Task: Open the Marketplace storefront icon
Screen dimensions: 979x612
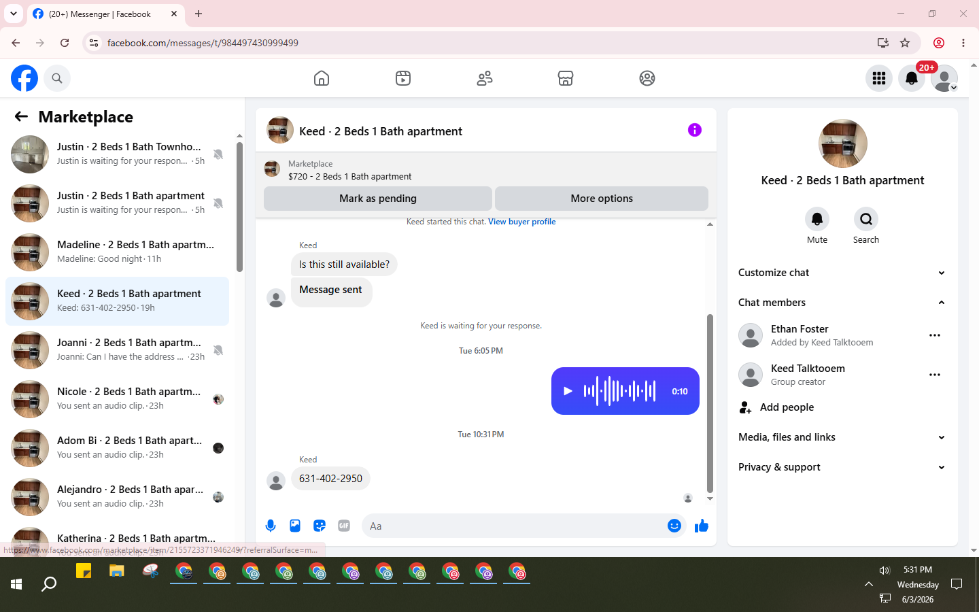Action: click(566, 78)
